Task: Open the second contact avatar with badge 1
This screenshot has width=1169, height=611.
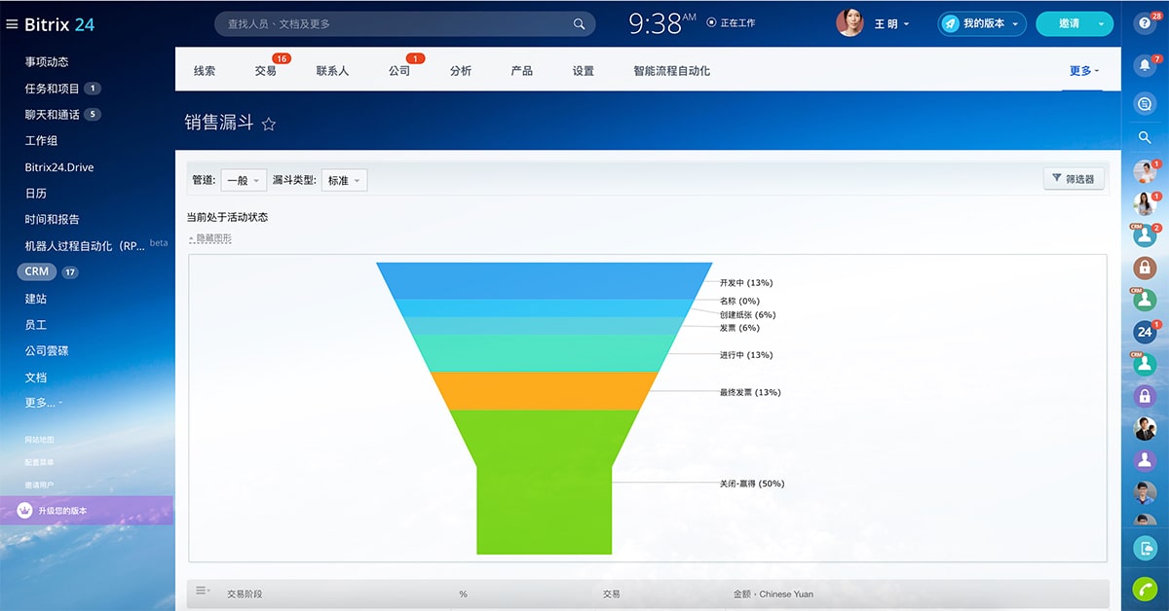Action: (1145, 203)
